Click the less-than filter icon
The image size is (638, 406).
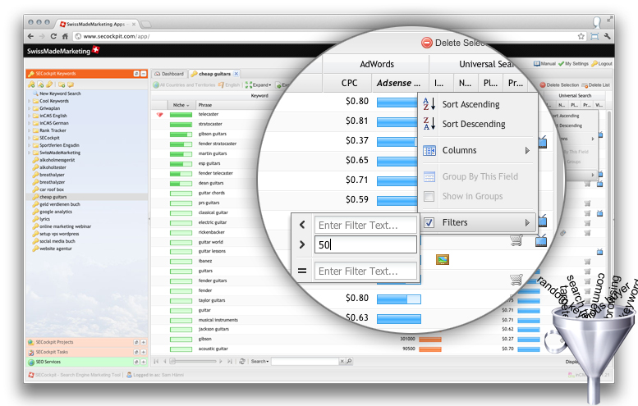[302, 225]
